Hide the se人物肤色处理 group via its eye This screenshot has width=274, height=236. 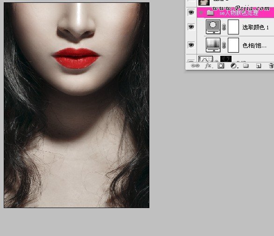pos(191,13)
